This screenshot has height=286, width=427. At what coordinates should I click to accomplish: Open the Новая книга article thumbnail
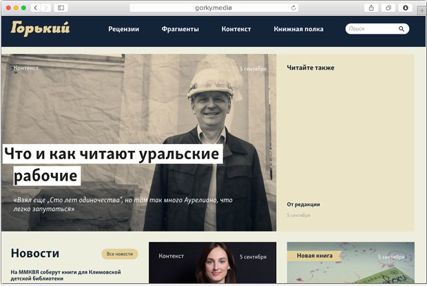click(351, 263)
